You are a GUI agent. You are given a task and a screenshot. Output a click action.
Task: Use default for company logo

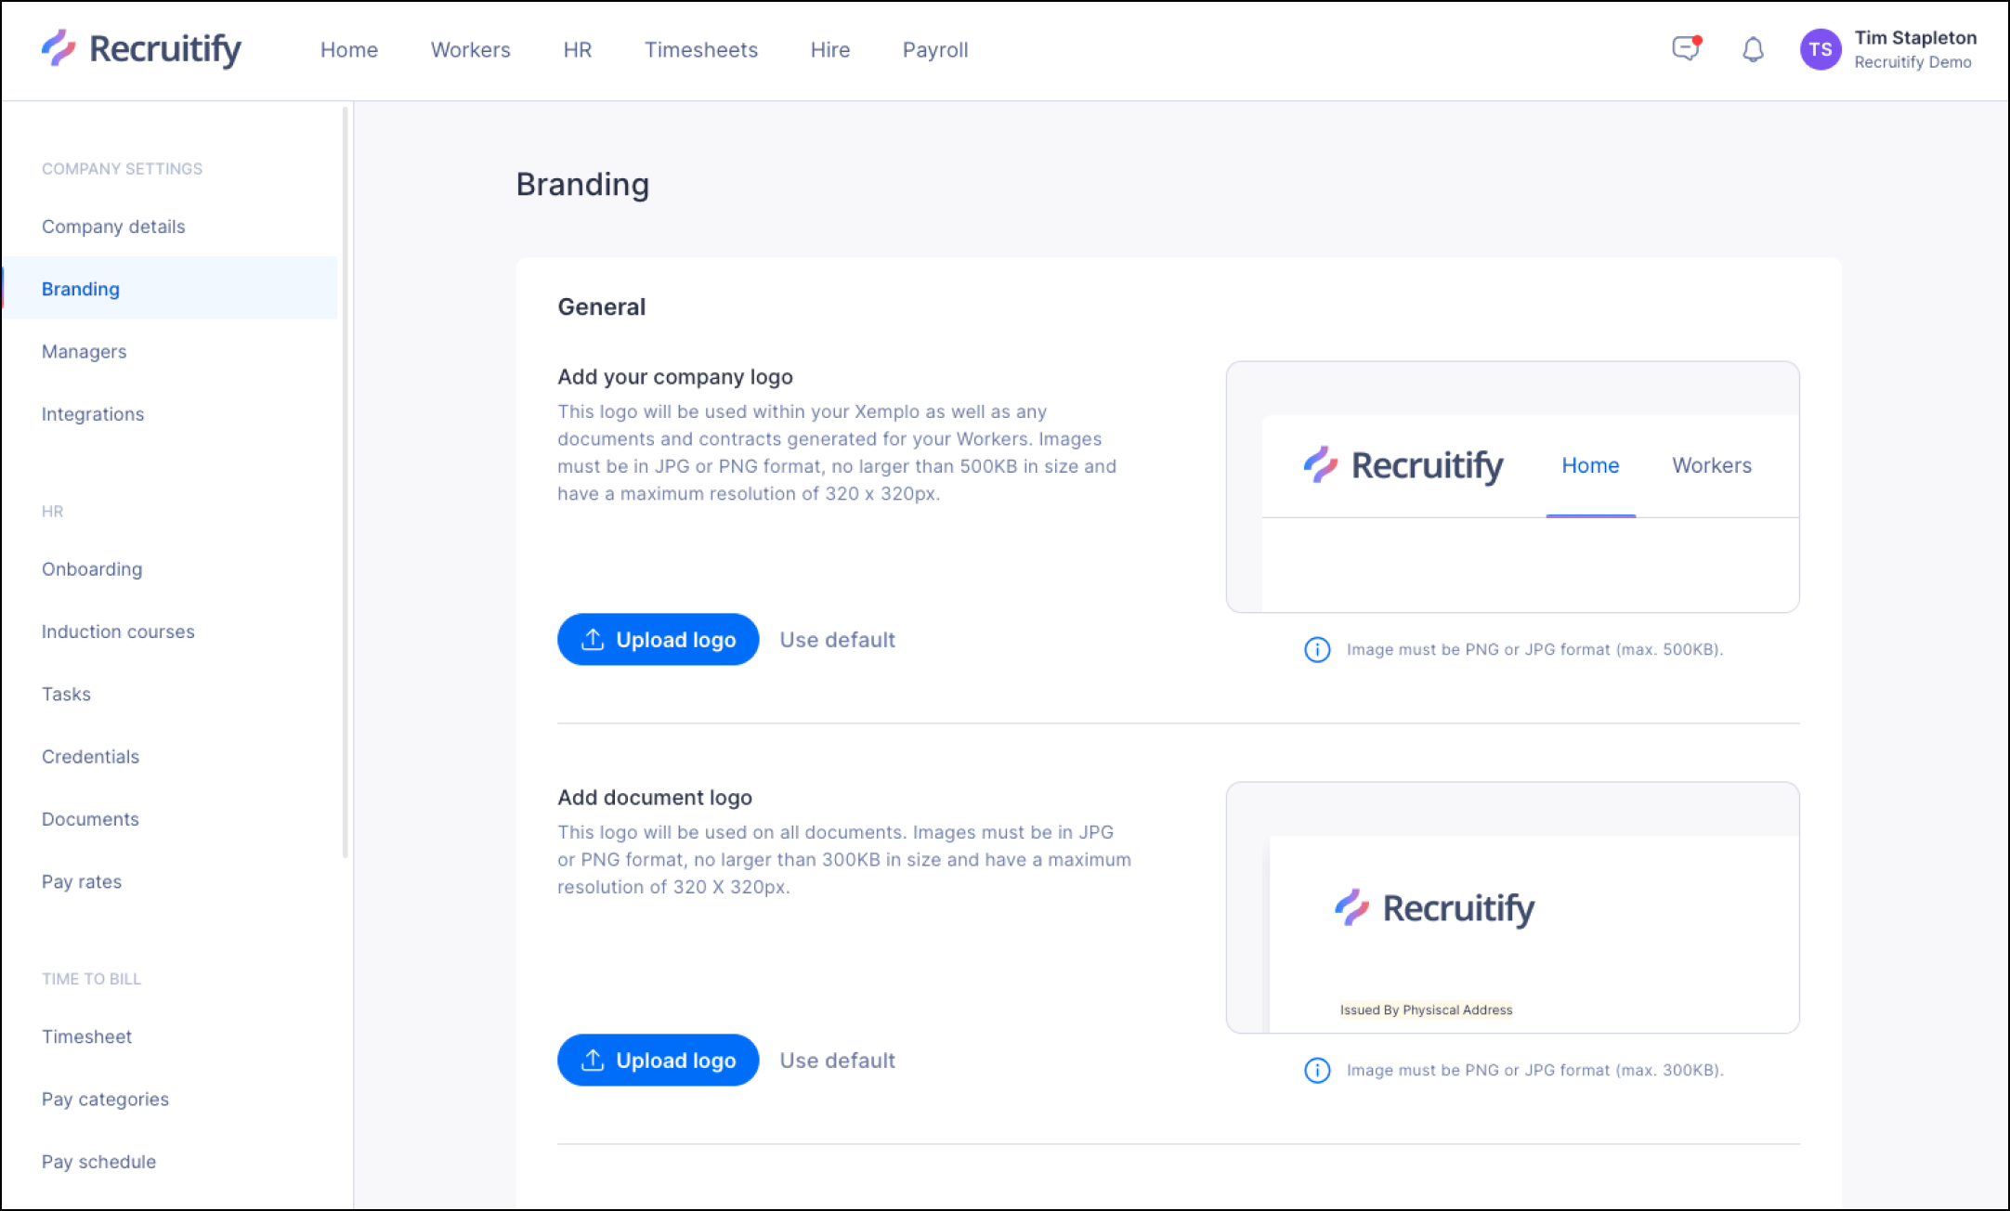point(837,640)
